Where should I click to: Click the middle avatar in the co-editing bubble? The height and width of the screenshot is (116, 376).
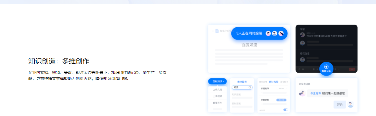tap(275, 34)
